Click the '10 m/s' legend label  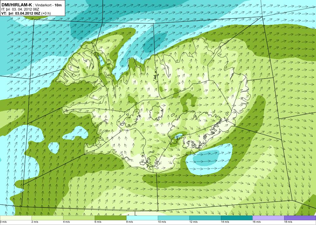(x=162, y=222)
